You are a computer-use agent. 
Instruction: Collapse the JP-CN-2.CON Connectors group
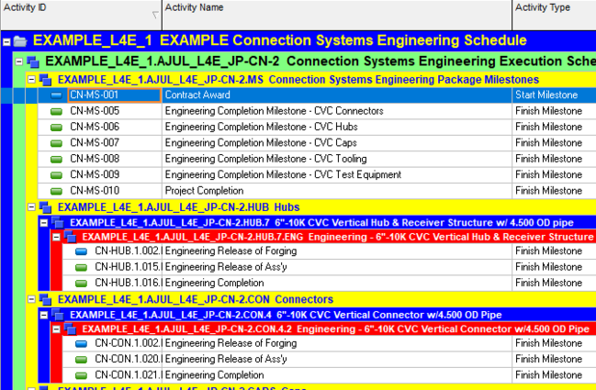click(32, 300)
